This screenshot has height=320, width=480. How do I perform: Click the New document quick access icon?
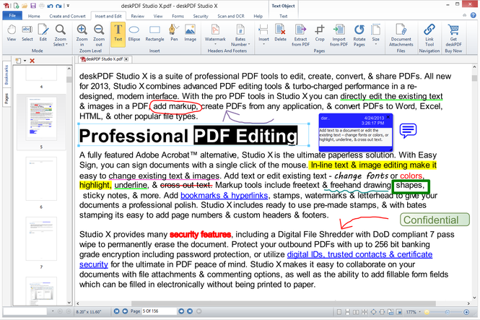[x=16, y=6]
